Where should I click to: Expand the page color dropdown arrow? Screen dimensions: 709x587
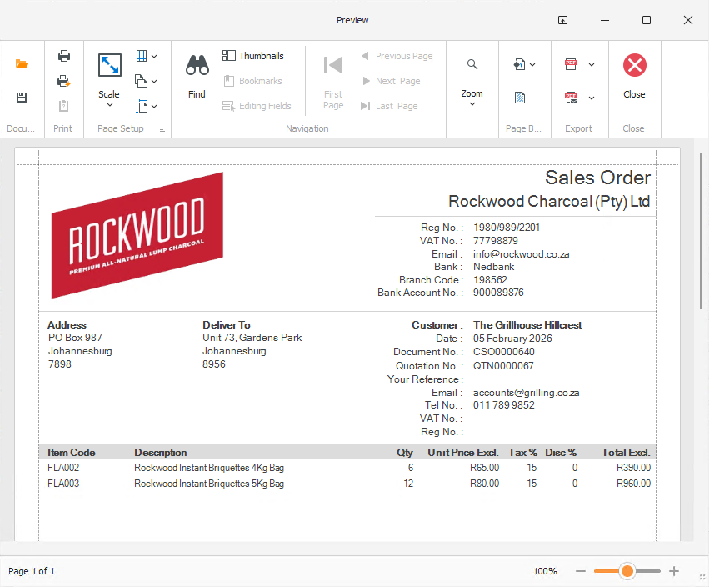532,65
